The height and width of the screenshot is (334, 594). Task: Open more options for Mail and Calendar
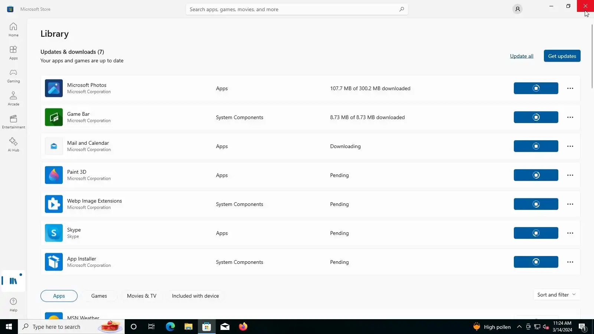570,146
